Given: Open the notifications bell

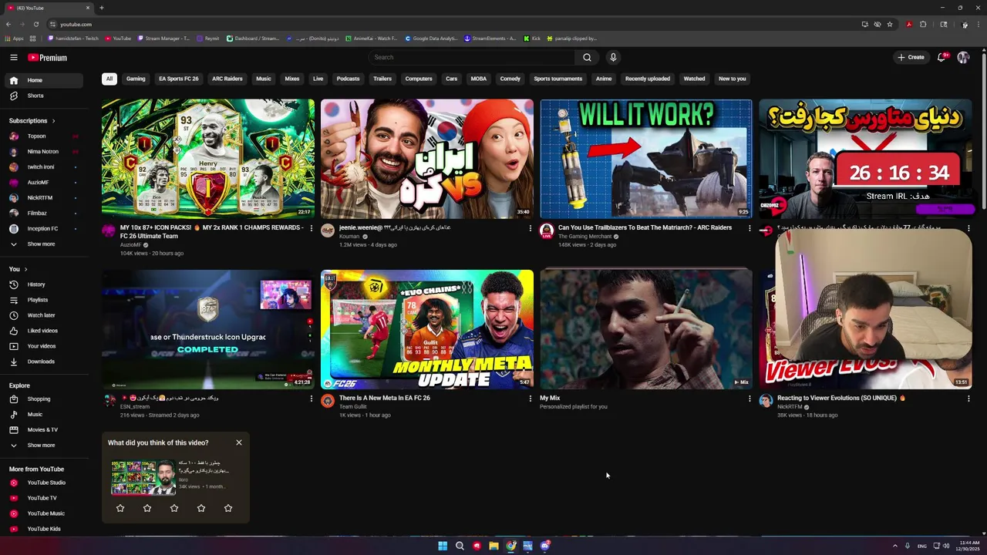Looking at the screenshot, I should tap(942, 57).
